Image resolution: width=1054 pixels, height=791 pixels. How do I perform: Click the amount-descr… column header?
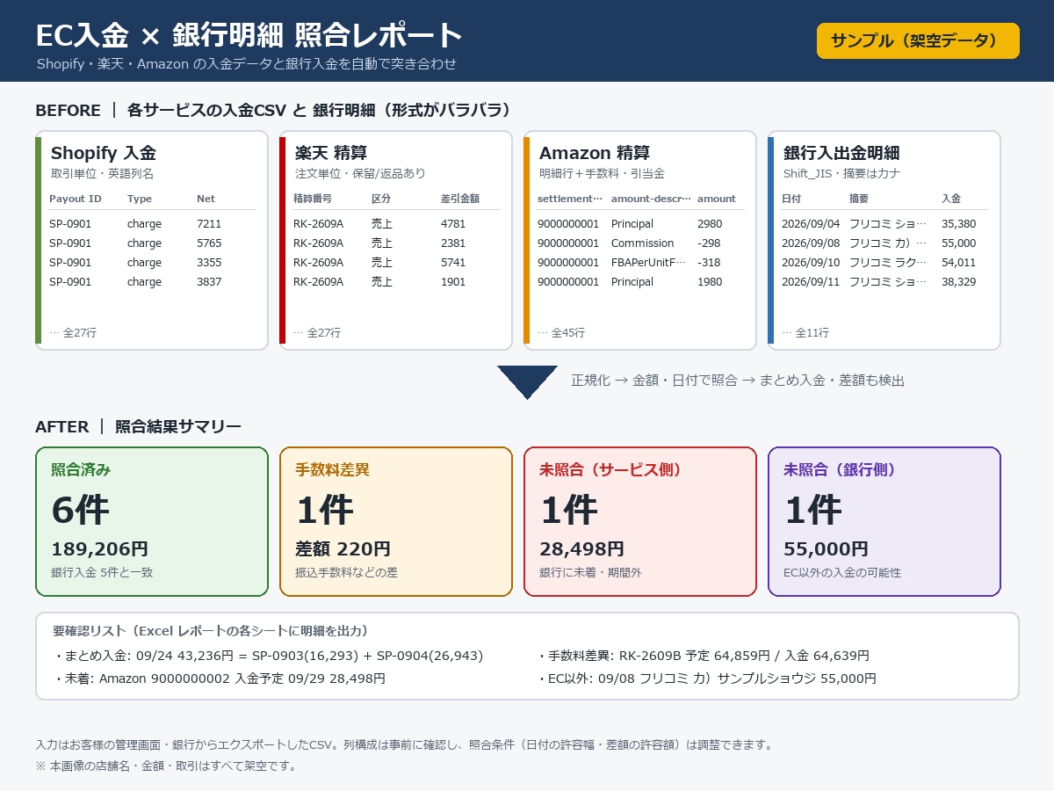[651, 199]
